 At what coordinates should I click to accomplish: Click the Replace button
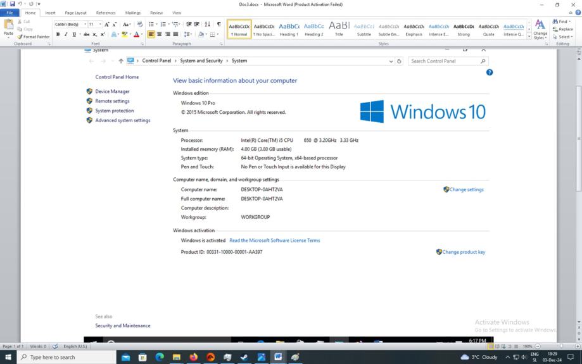coord(563,29)
